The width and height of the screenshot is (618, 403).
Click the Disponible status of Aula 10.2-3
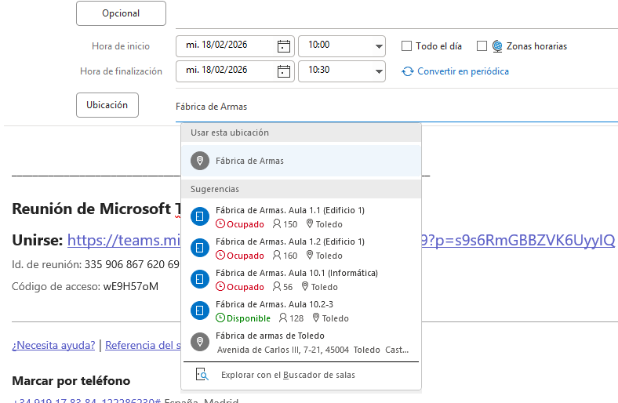[243, 318]
